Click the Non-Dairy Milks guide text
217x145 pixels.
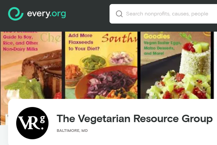20,49
